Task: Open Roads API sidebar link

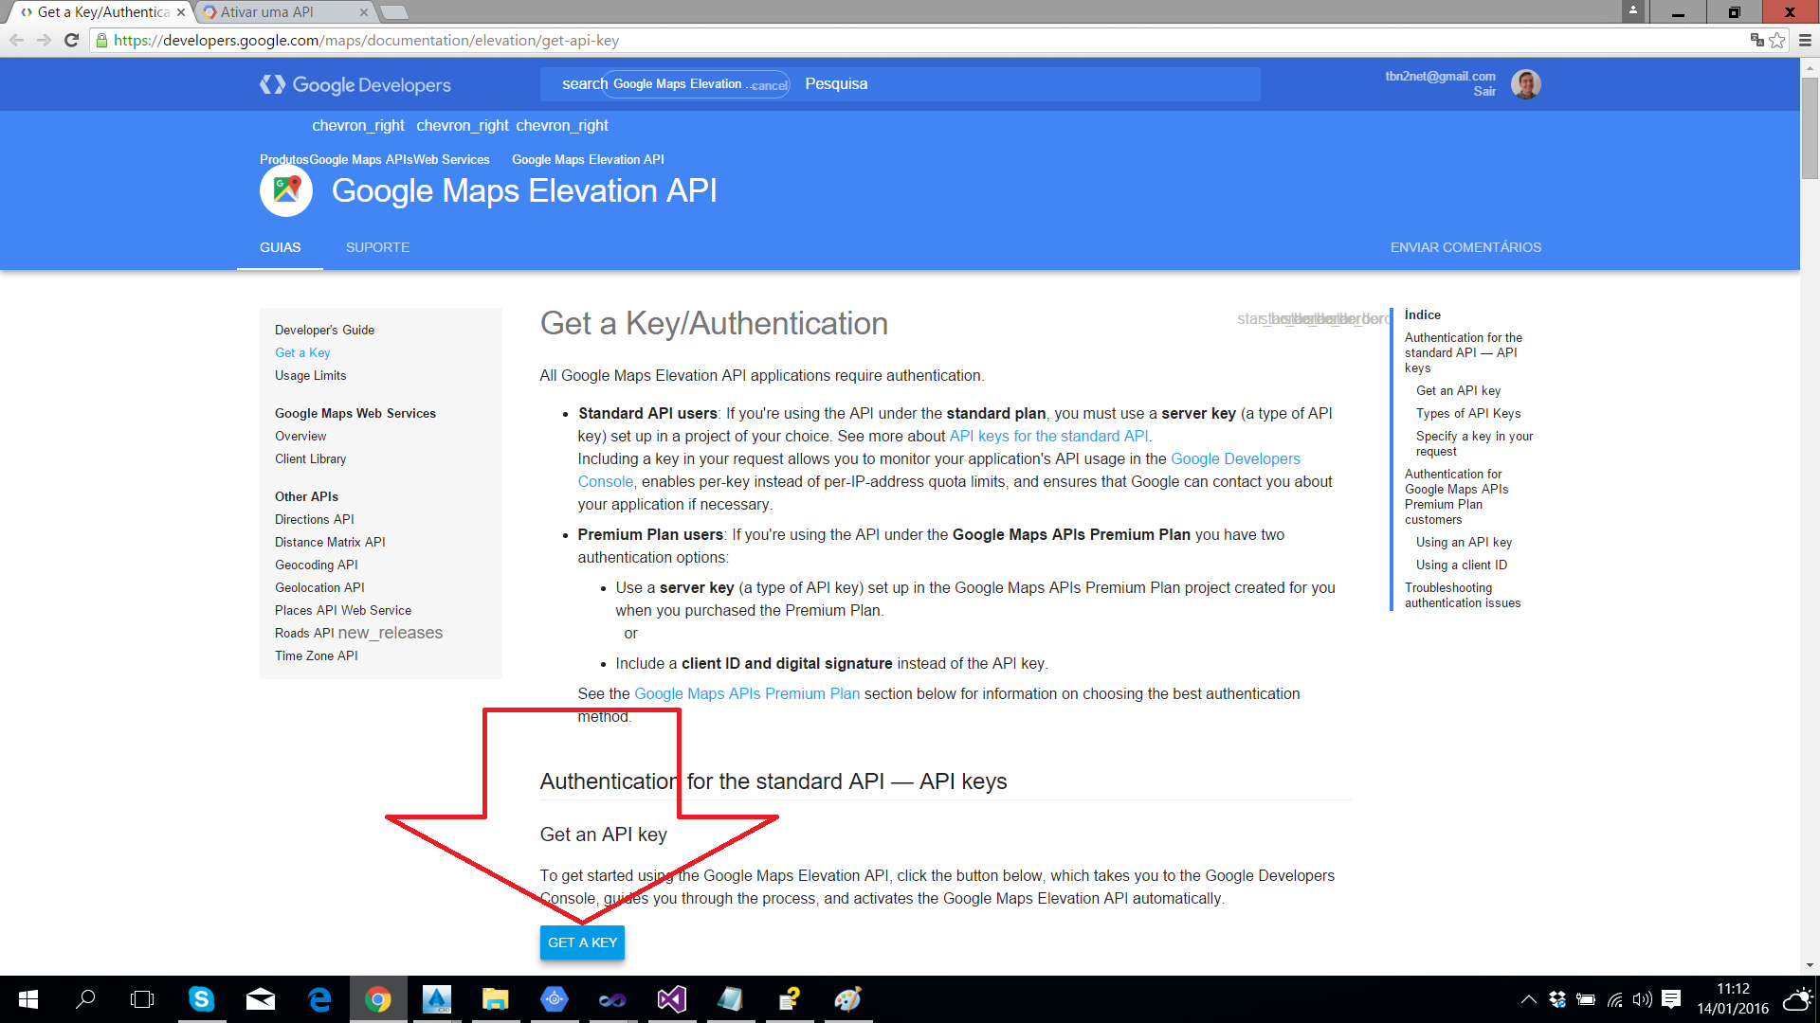Action: [x=304, y=633]
